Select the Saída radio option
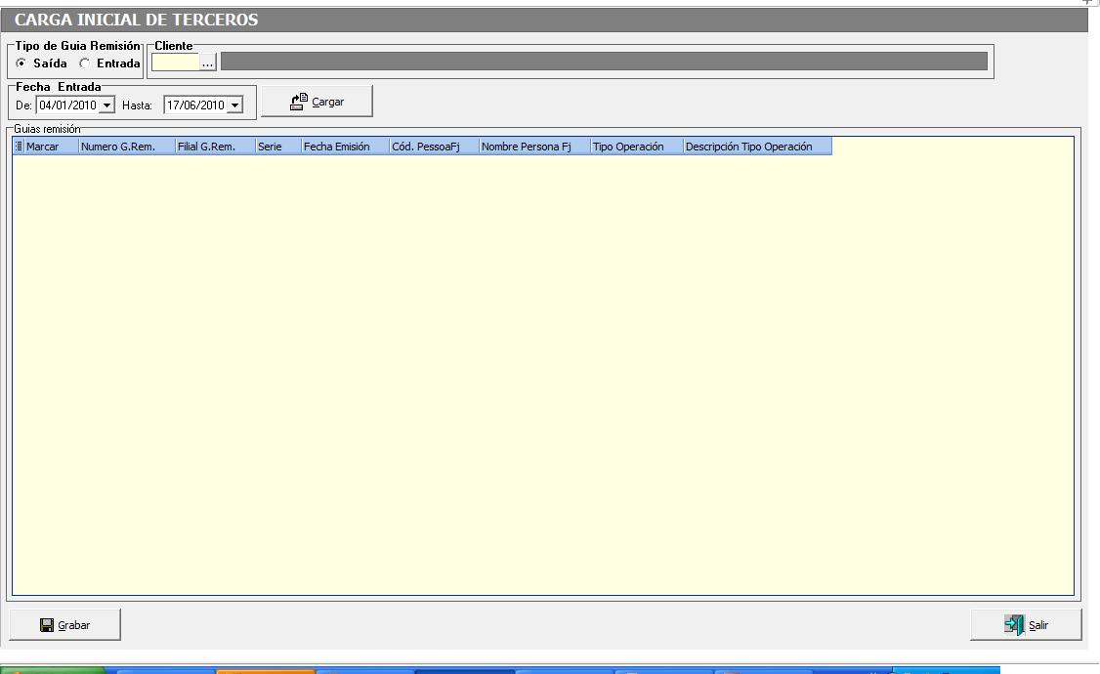The width and height of the screenshot is (1100, 674). click(21, 63)
